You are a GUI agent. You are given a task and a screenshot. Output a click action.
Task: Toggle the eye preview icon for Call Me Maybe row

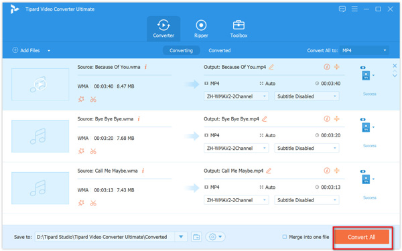click(x=362, y=171)
